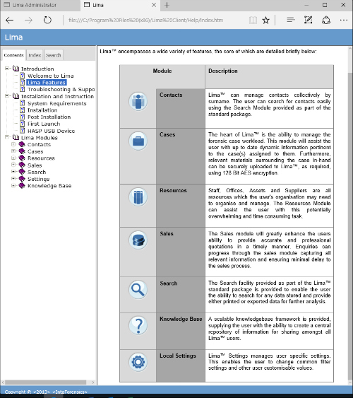Select Contacts in the tree
The height and width of the screenshot is (398, 353).
[39, 144]
